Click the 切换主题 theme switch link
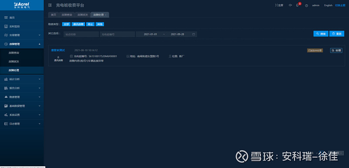The image size is (349, 168). (x=340, y=5)
